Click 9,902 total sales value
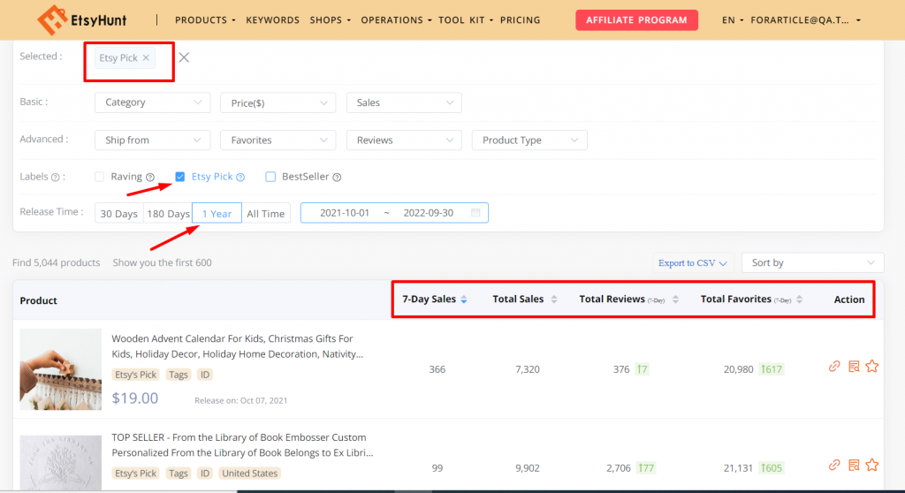 point(528,468)
